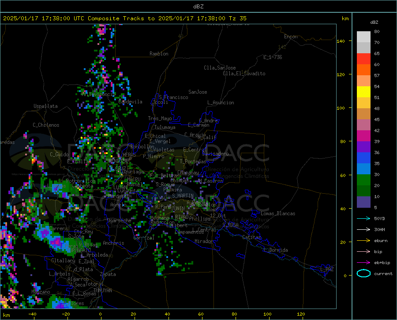The height and width of the screenshot is (320, 397).
Task: Click the JUNIN label on map
Action: pyautogui.click(x=178, y=208)
